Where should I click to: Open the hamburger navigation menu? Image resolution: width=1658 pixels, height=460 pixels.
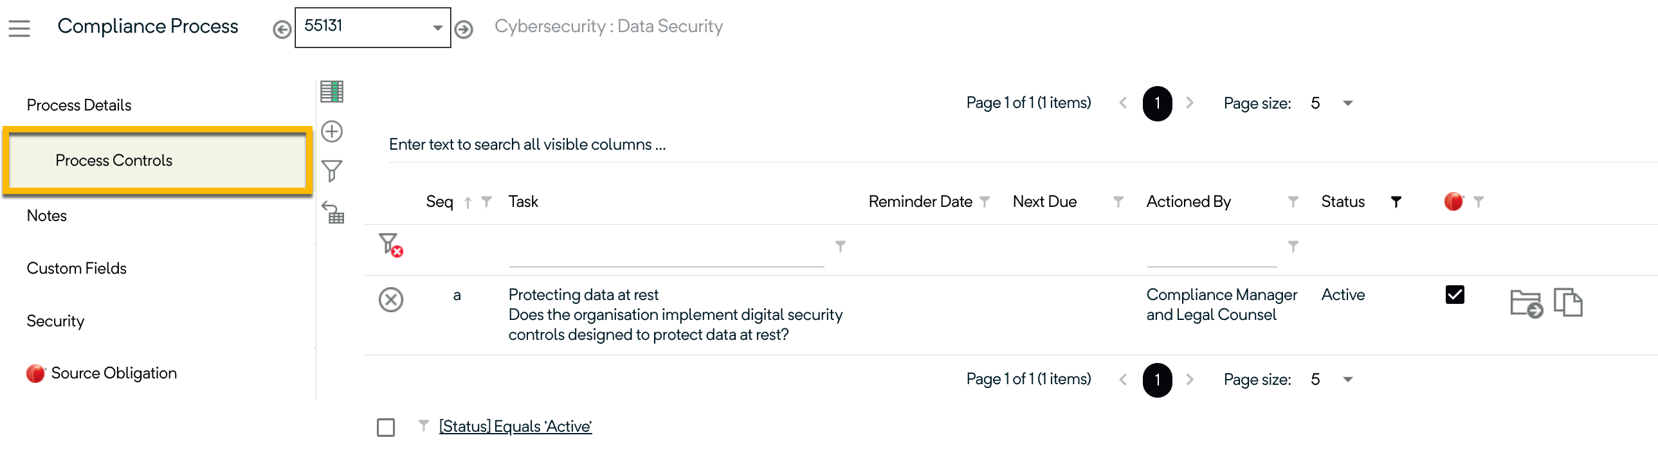(x=19, y=28)
